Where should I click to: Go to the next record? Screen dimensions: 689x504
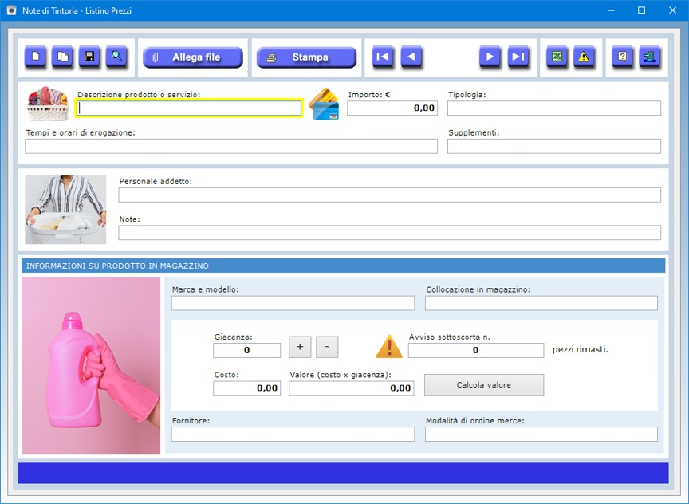(490, 57)
